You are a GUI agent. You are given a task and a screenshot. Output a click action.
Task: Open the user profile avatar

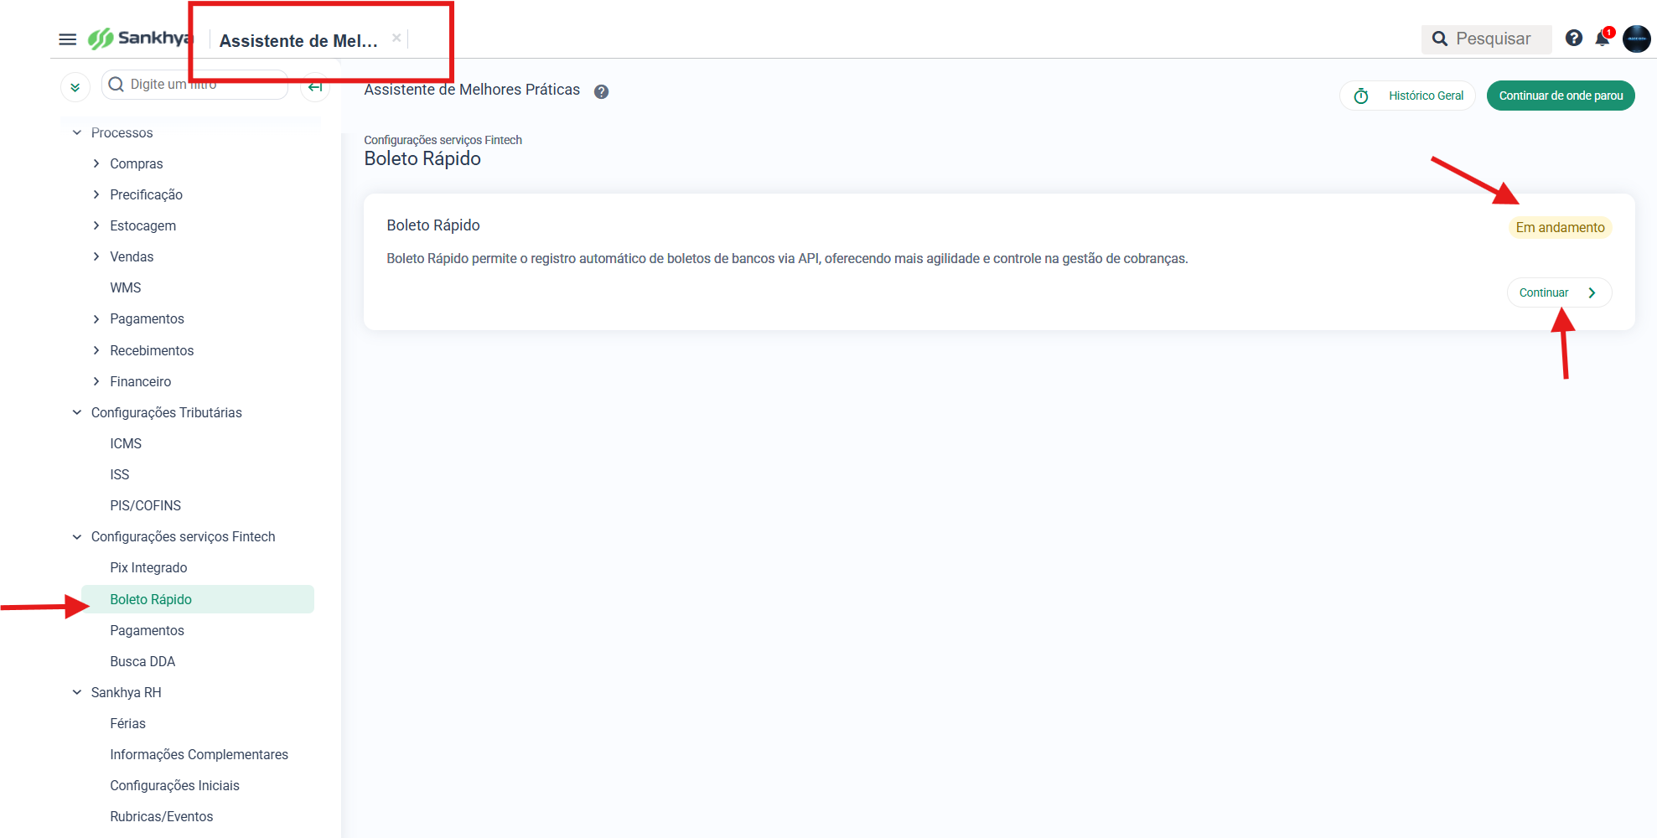(x=1636, y=39)
